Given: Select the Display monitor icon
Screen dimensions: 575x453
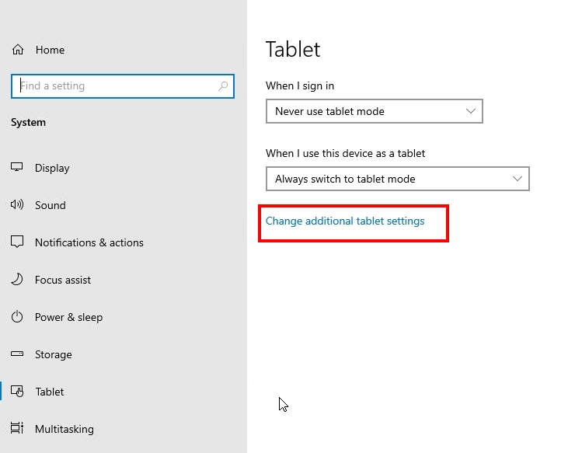Looking at the screenshot, I should pos(17,167).
